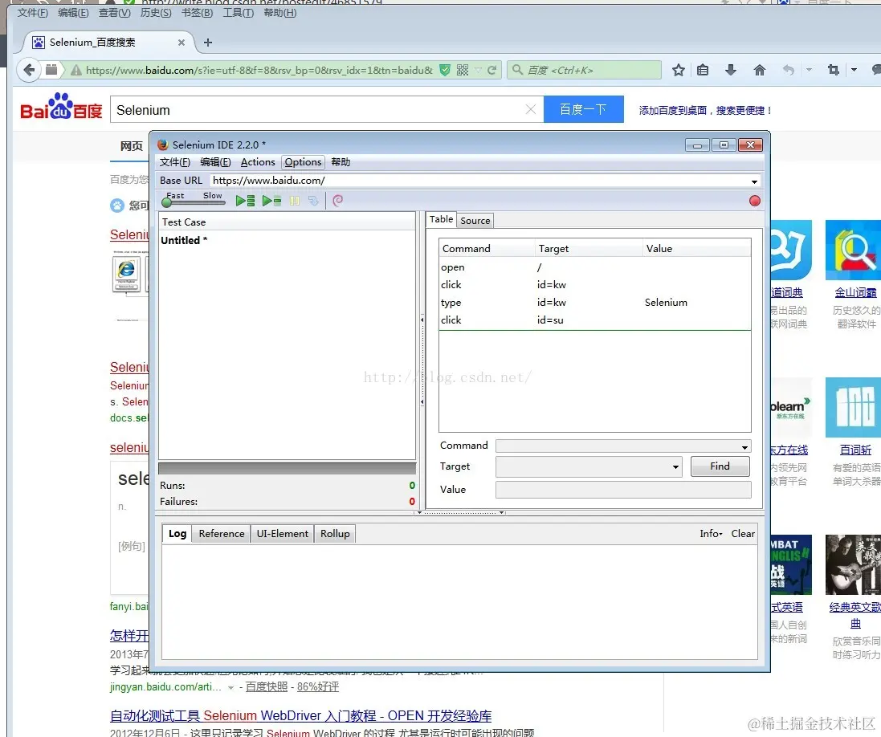Click the Baidu logo
The width and height of the screenshot is (881, 737).
(x=61, y=107)
